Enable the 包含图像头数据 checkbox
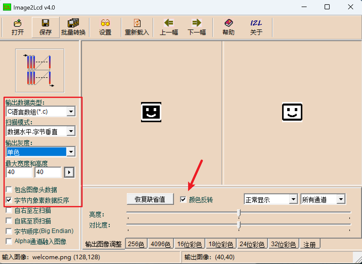Viewport: 362px width, 264px height. point(9,189)
